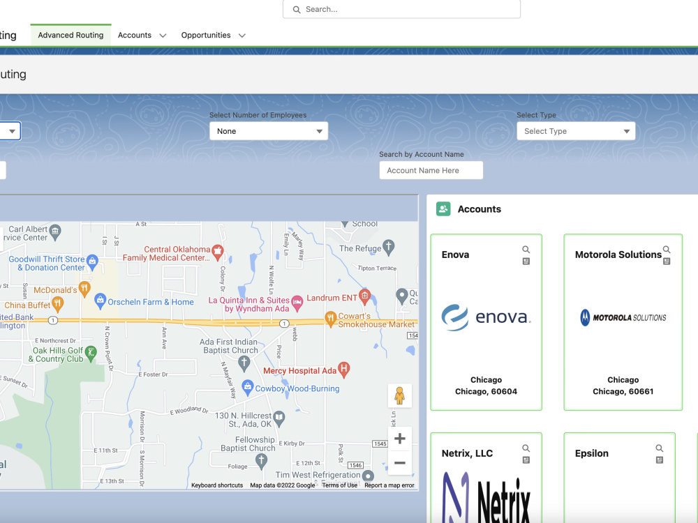698x523 pixels.
Task: Zoom in on the map with plus
Action: click(400, 439)
